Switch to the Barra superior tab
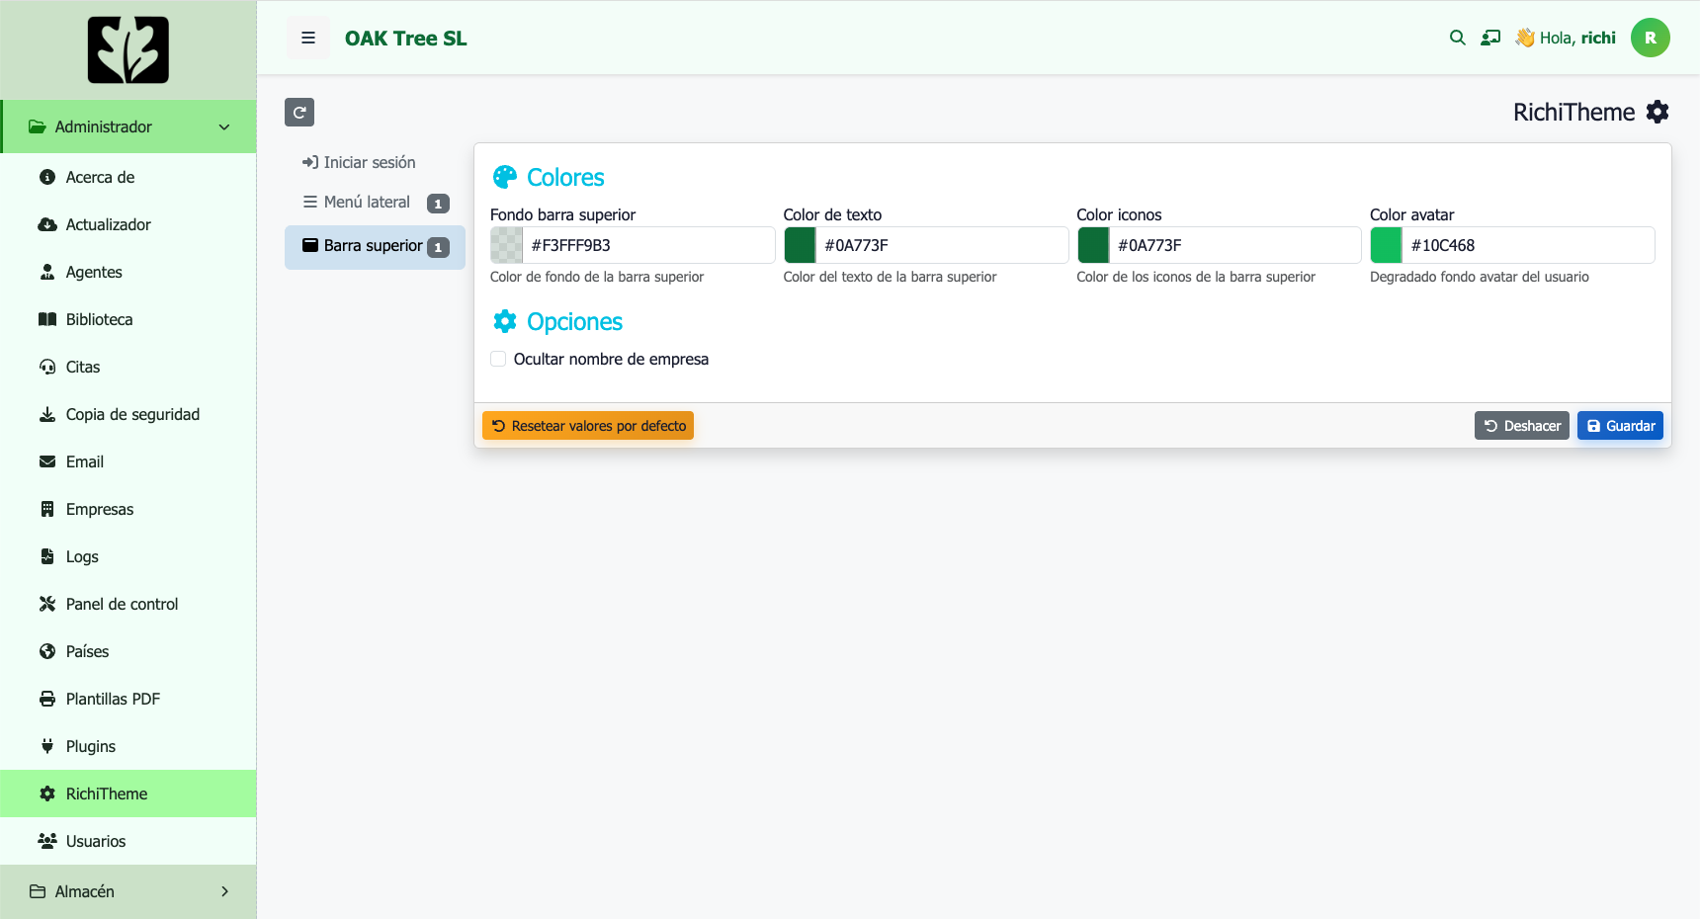Screen dimensions: 1700x919 coord(373,246)
